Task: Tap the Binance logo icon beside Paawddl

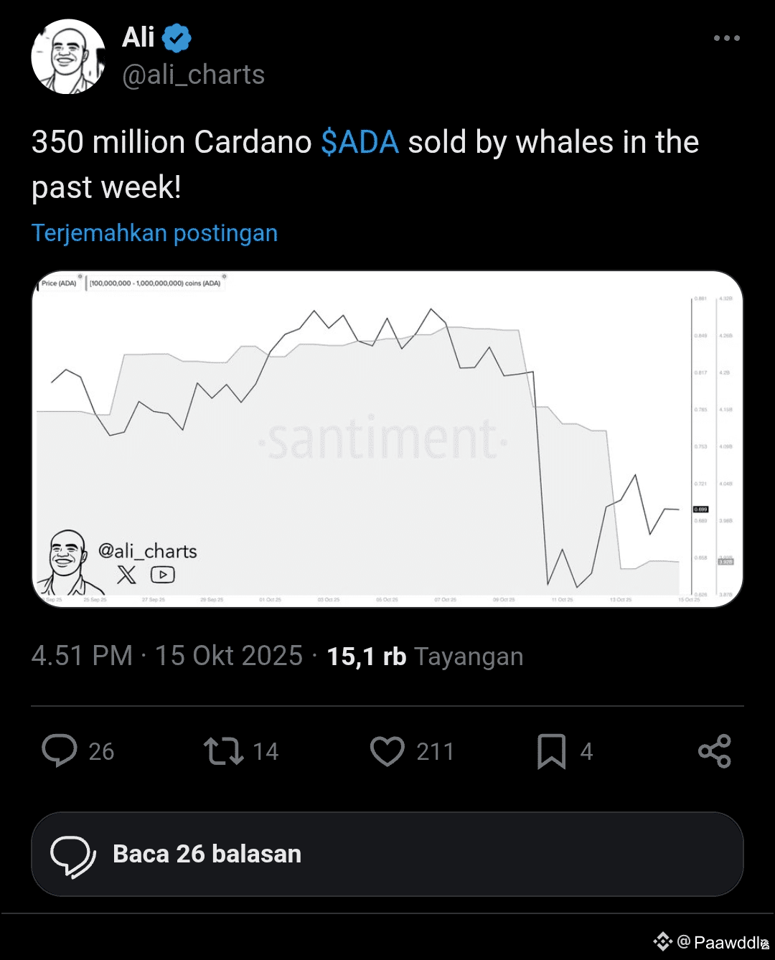Action: pos(662,941)
